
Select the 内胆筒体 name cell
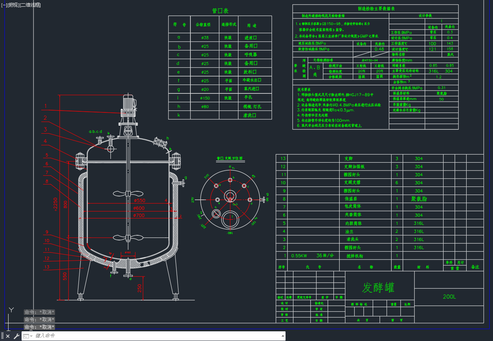(353, 223)
